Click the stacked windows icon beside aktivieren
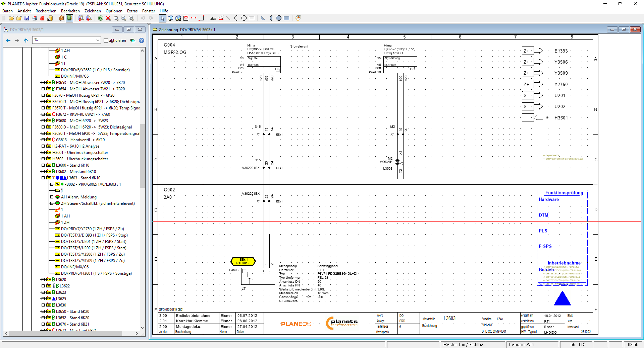644x348 pixels. 133,40
